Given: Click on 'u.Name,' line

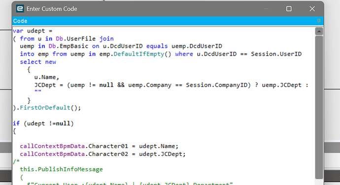Looking at the screenshot, I should coord(47,77).
